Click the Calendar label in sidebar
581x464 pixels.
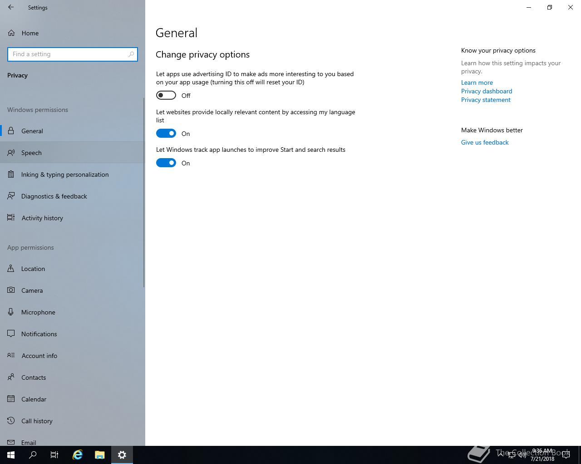click(34, 399)
